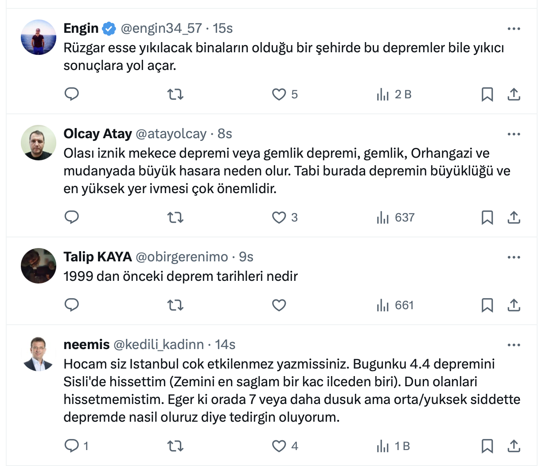Retweet Olcay Atay's post

175,217
